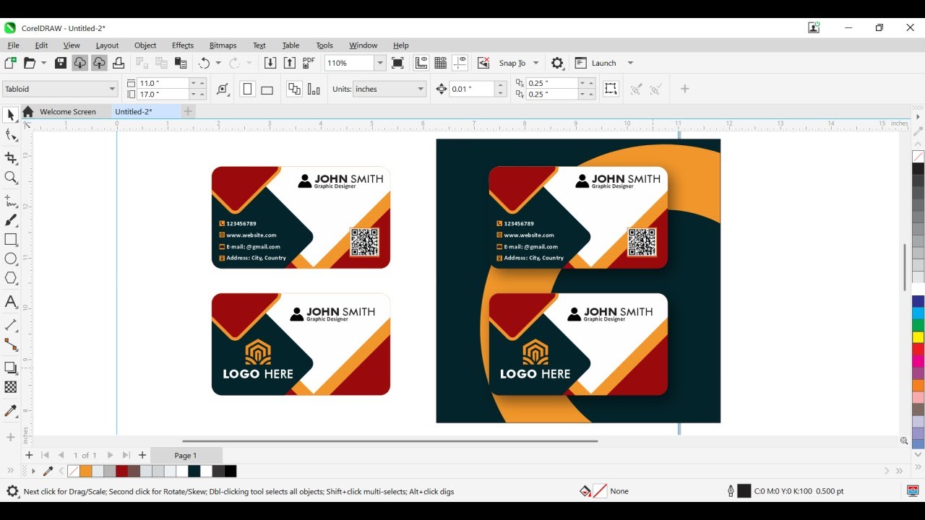
Task: Open the File menu
Action: pyautogui.click(x=13, y=45)
